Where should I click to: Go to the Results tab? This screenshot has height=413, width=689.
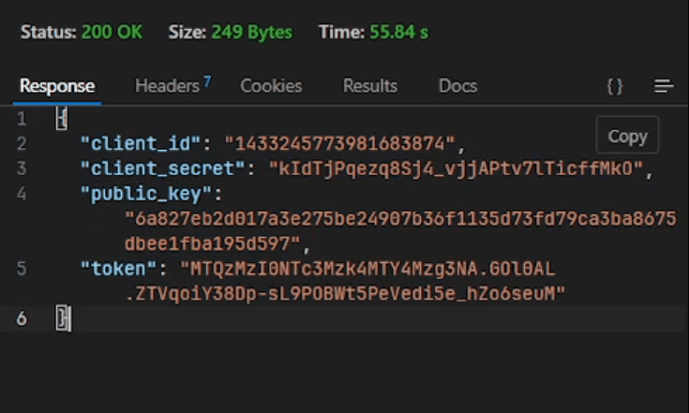(369, 86)
